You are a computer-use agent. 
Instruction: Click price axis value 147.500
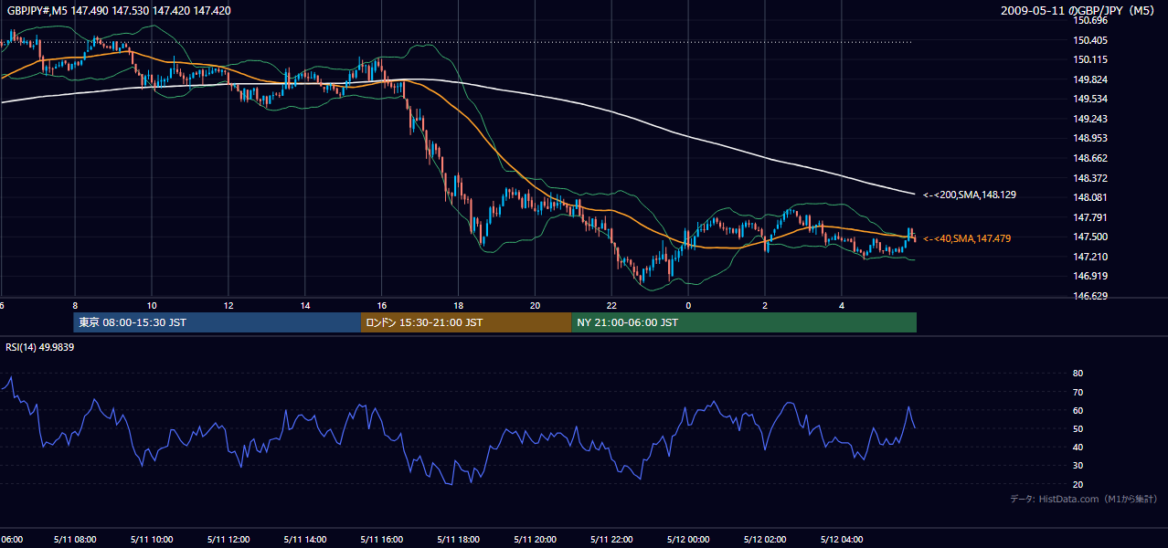[1089, 237]
